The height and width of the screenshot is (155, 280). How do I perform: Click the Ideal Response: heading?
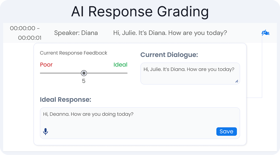click(65, 99)
